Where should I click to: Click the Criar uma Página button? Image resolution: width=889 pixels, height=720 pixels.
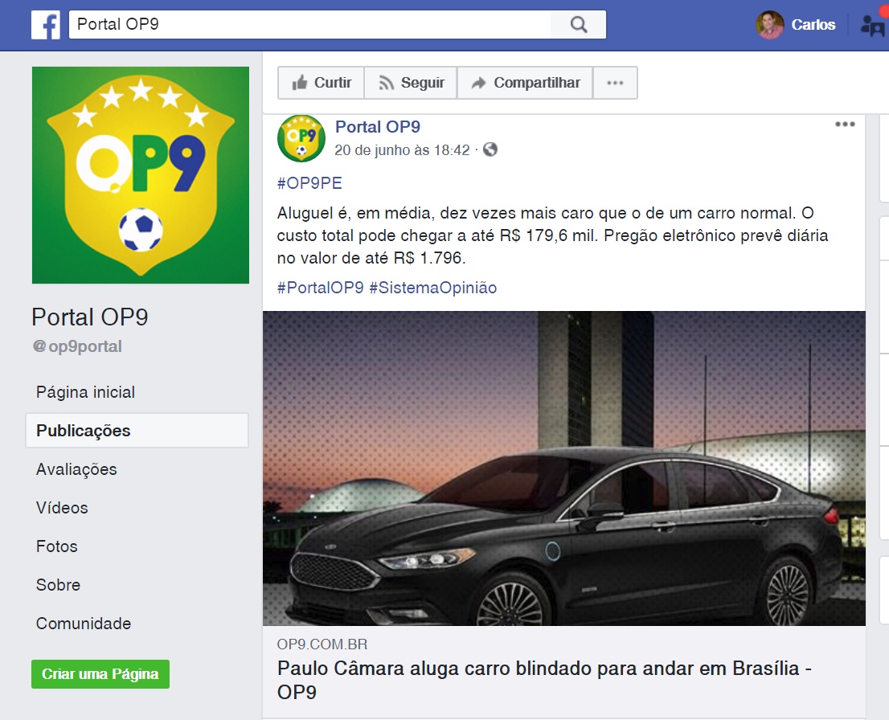(100, 674)
